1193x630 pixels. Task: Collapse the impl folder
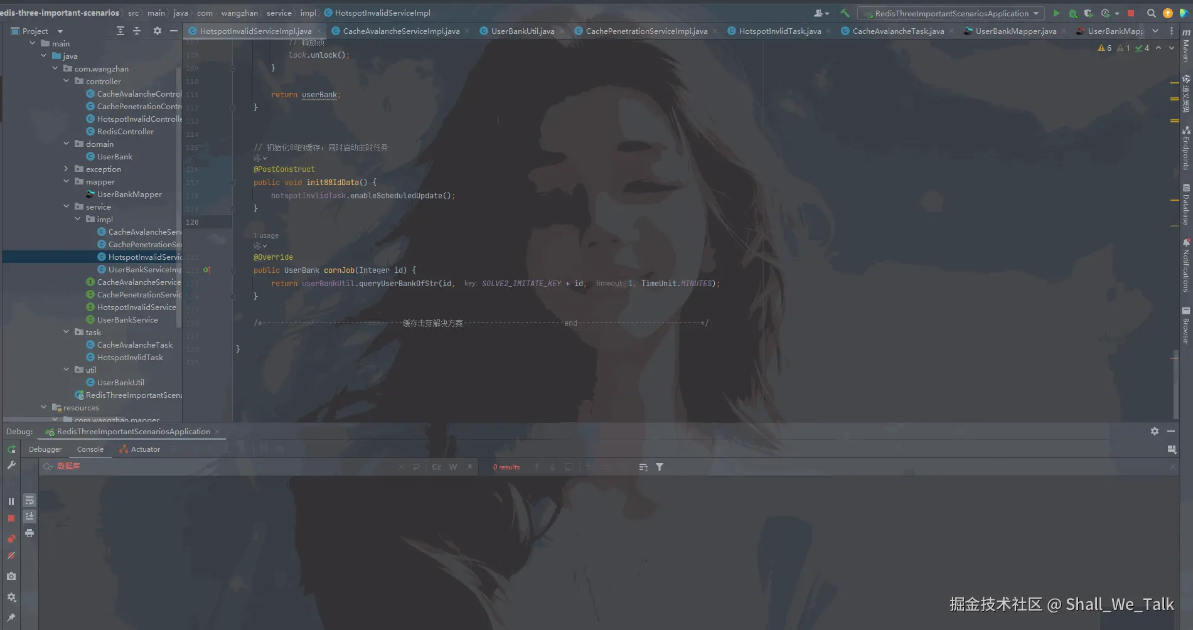pyautogui.click(x=77, y=219)
